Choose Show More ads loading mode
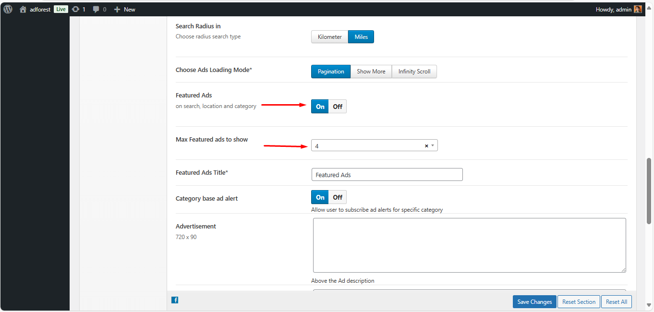This screenshot has height=312, width=654. 371,72
